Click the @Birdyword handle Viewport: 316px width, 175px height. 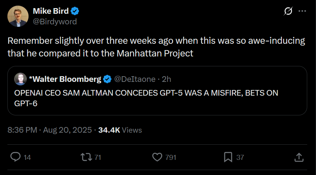click(x=55, y=22)
